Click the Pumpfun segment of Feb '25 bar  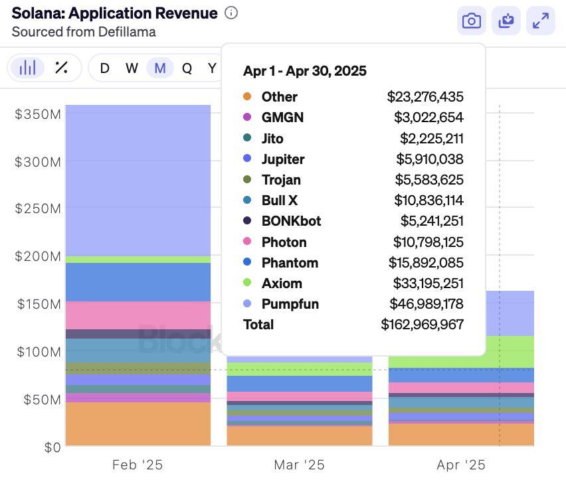[x=138, y=181]
